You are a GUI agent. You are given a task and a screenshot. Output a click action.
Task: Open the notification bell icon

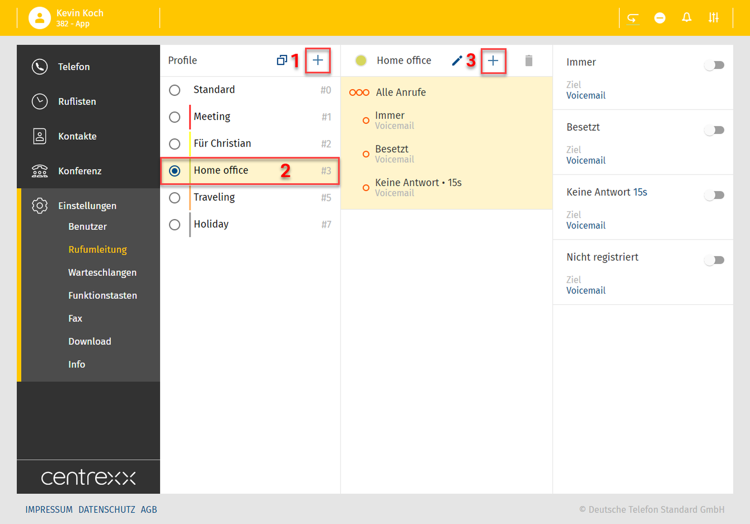click(x=686, y=18)
